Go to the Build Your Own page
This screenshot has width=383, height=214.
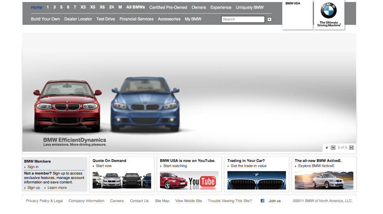(45, 19)
